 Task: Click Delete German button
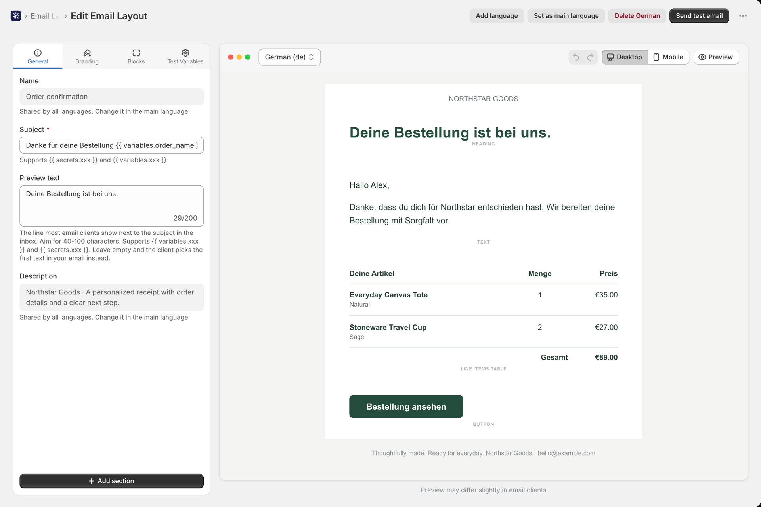(637, 16)
